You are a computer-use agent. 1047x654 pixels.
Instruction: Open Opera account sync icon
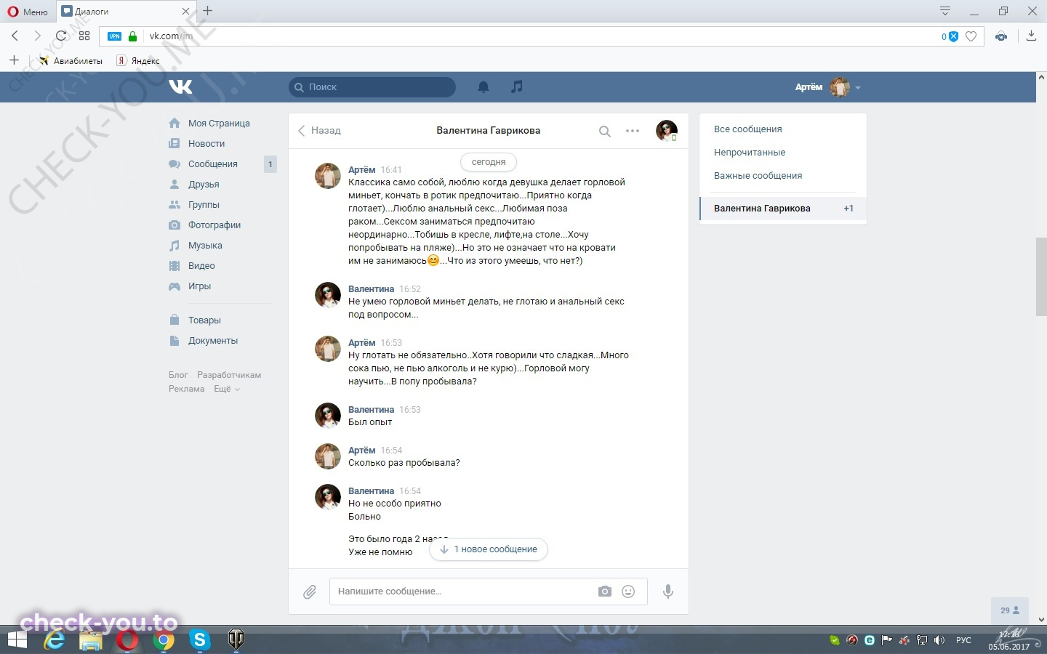(1001, 36)
